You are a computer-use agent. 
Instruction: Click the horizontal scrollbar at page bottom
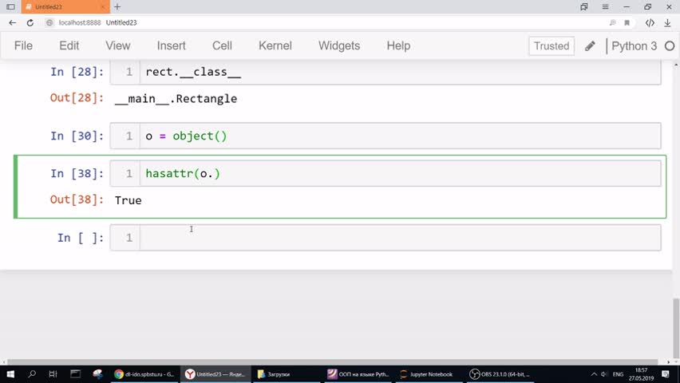333,361
